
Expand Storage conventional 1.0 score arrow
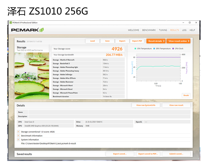click(x=18, y=132)
